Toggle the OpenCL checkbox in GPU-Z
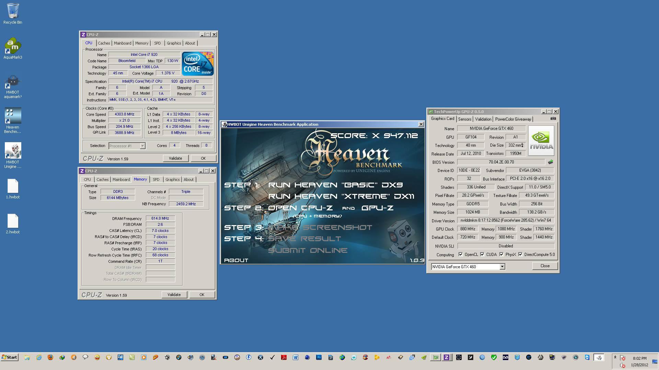Screen dimensions: 659x370 (x=461, y=255)
